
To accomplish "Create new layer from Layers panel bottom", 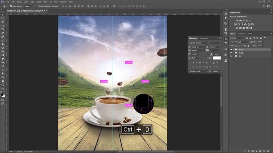I will (x=264, y=151).
